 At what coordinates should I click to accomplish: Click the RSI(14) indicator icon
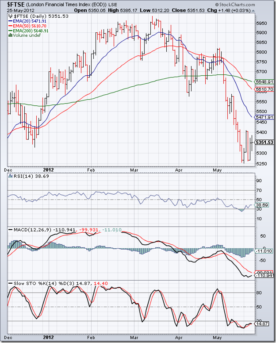coord(10,176)
